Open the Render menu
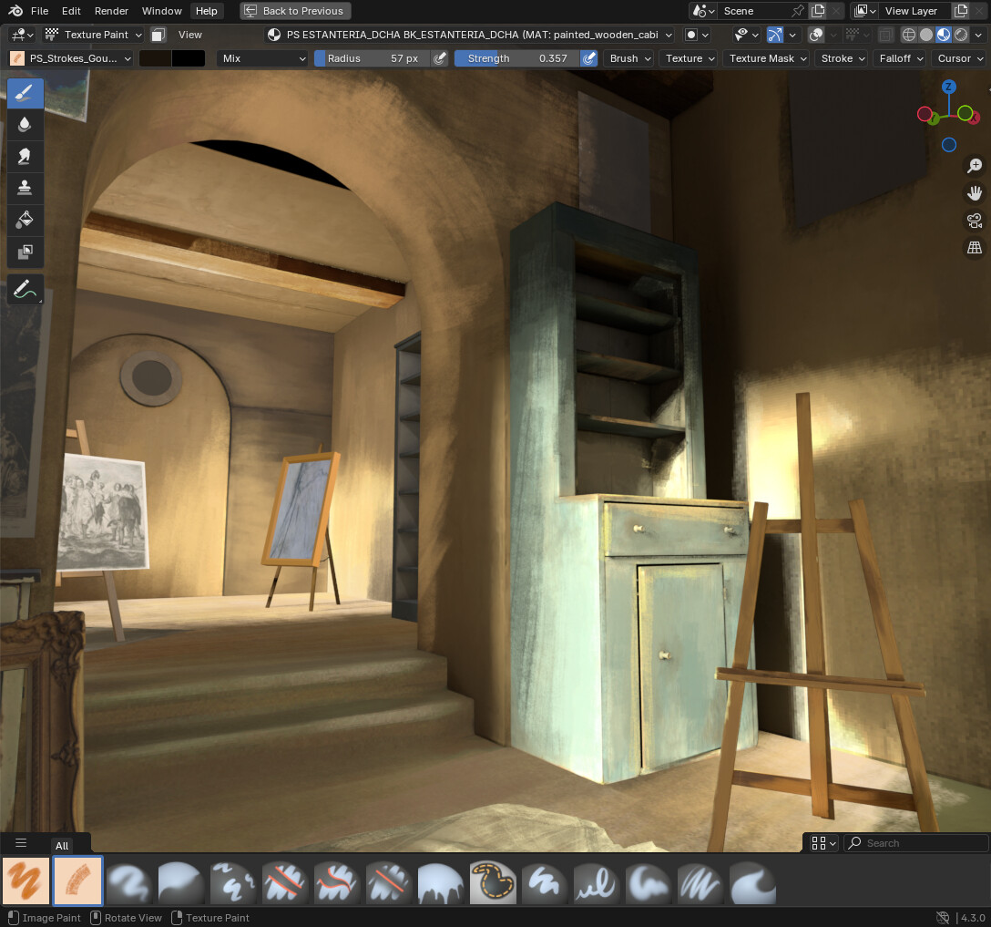This screenshot has width=991, height=927. tap(111, 10)
